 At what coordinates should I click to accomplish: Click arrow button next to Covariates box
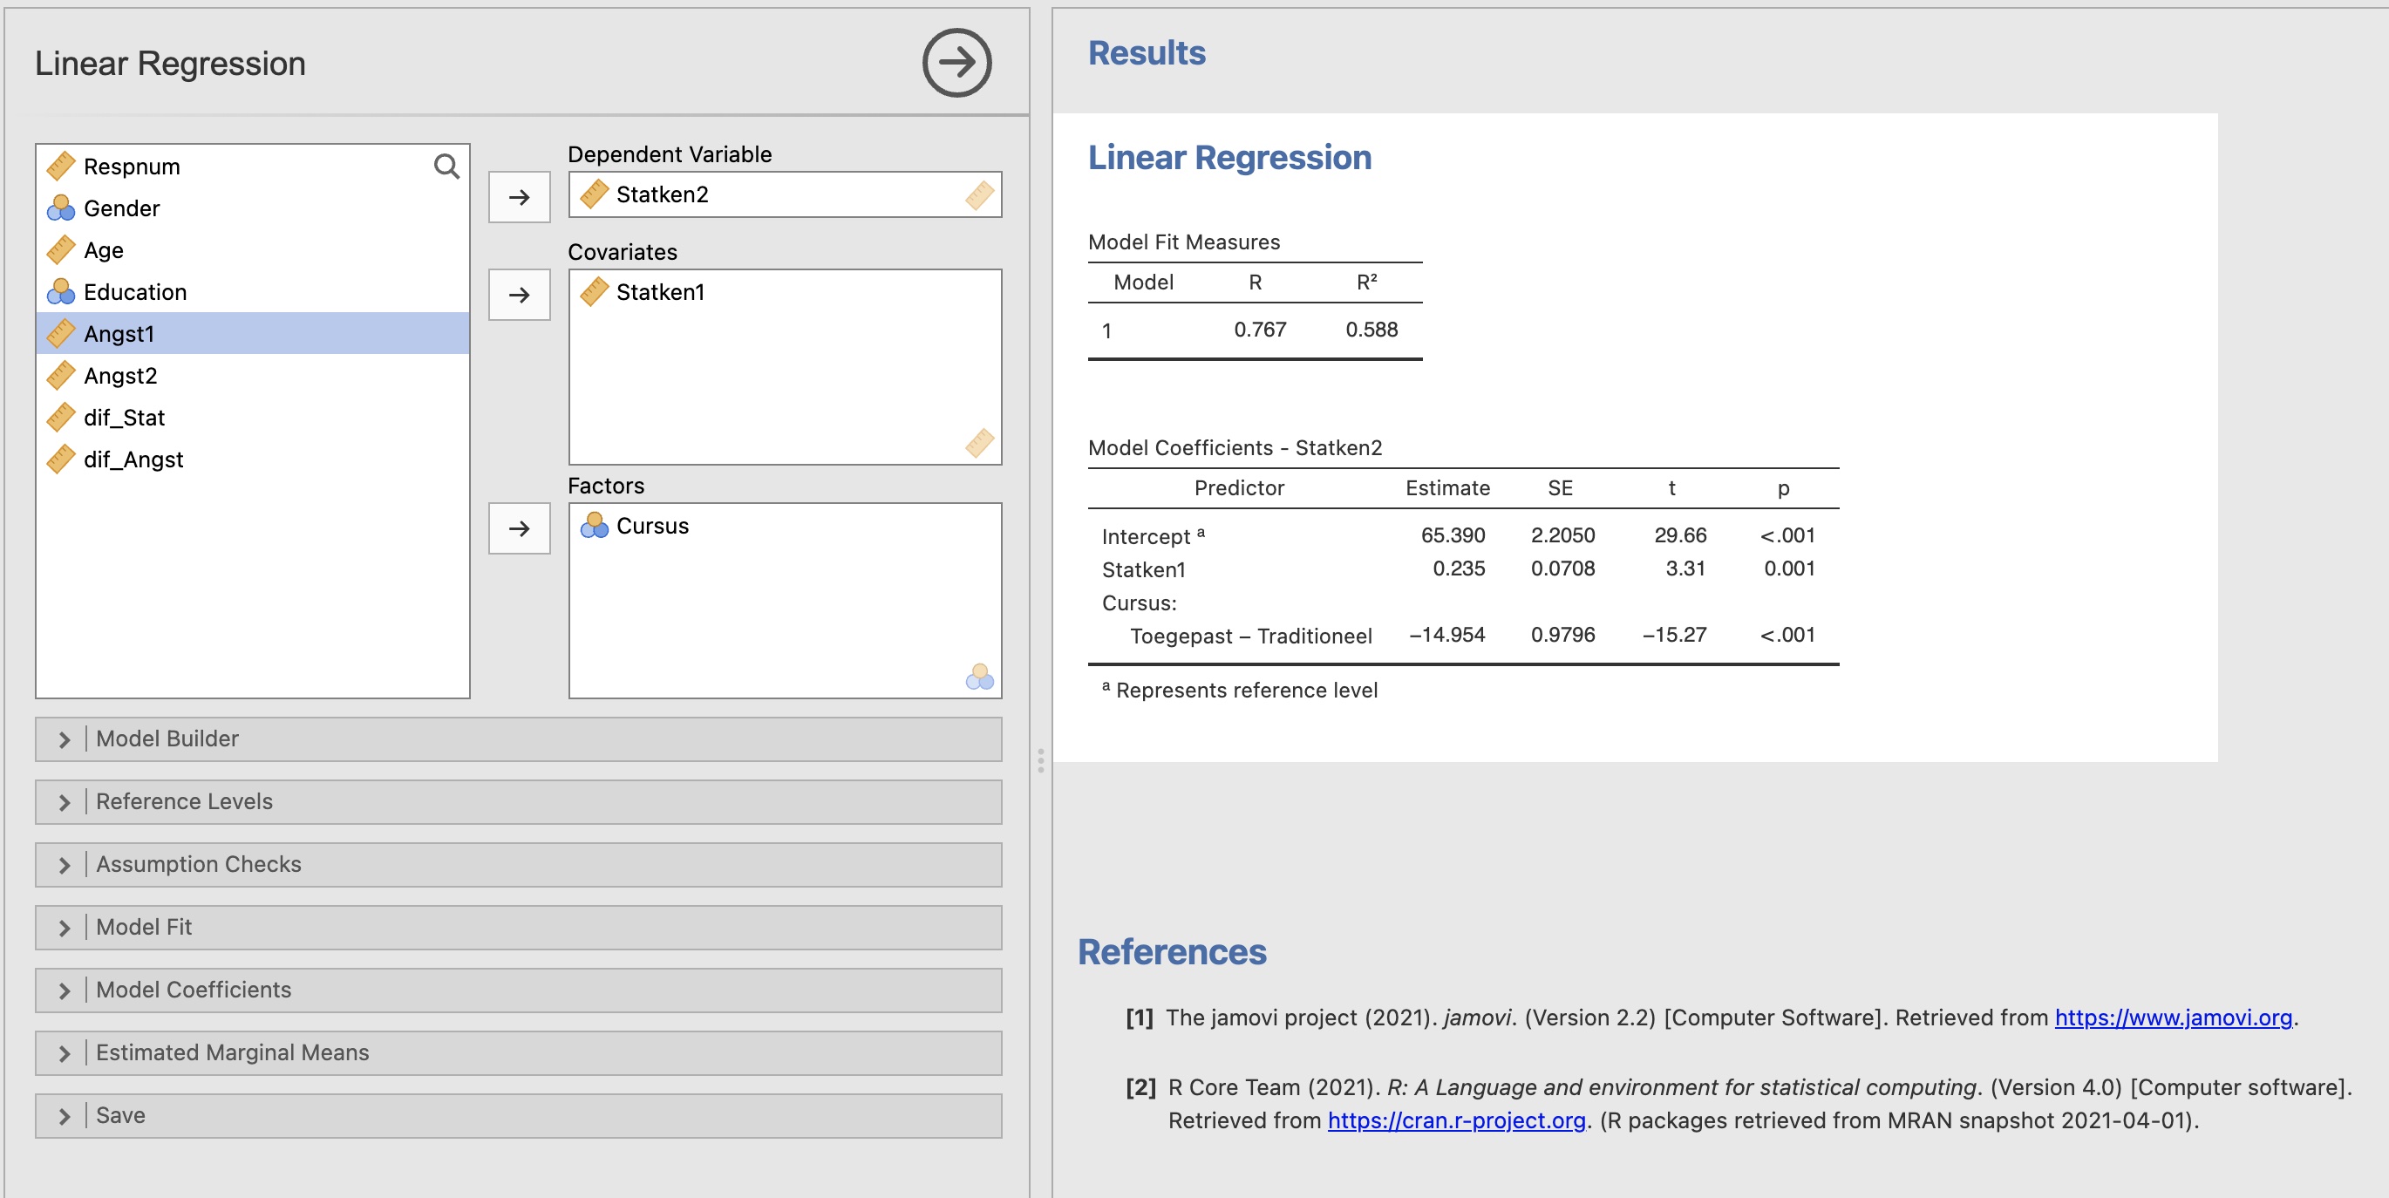pyautogui.click(x=519, y=295)
